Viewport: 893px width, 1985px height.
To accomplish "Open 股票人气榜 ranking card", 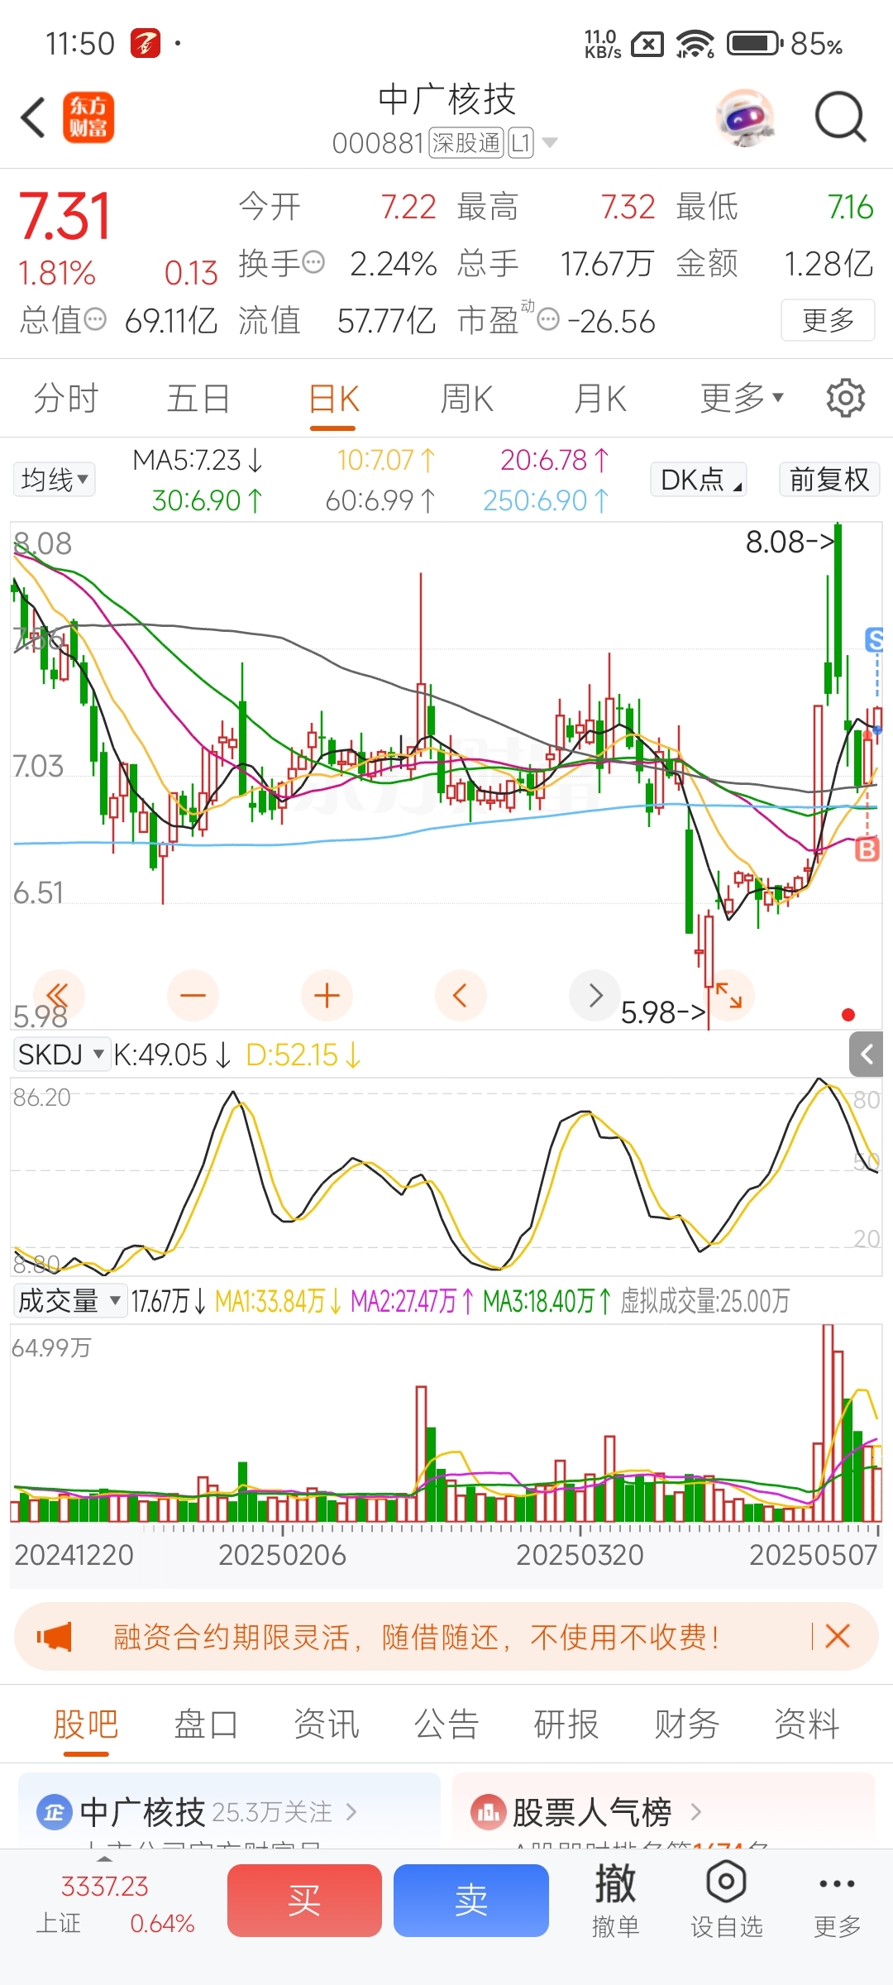I will tap(663, 1813).
